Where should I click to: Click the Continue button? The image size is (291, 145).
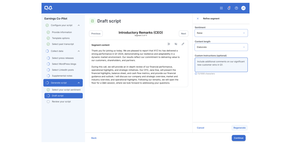(238, 138)
